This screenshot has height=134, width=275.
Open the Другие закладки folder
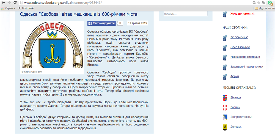point(265,8)
